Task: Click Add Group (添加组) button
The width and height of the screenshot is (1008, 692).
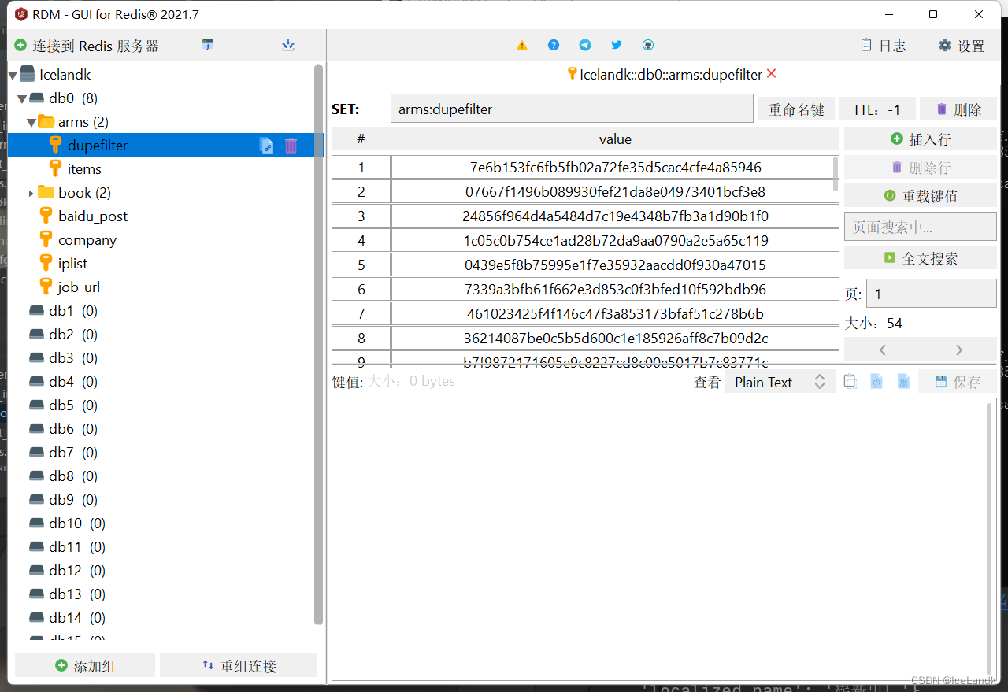Action: pos(85,666)
